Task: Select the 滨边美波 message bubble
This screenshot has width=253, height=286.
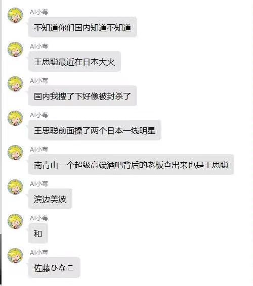Action: point(50,199)
